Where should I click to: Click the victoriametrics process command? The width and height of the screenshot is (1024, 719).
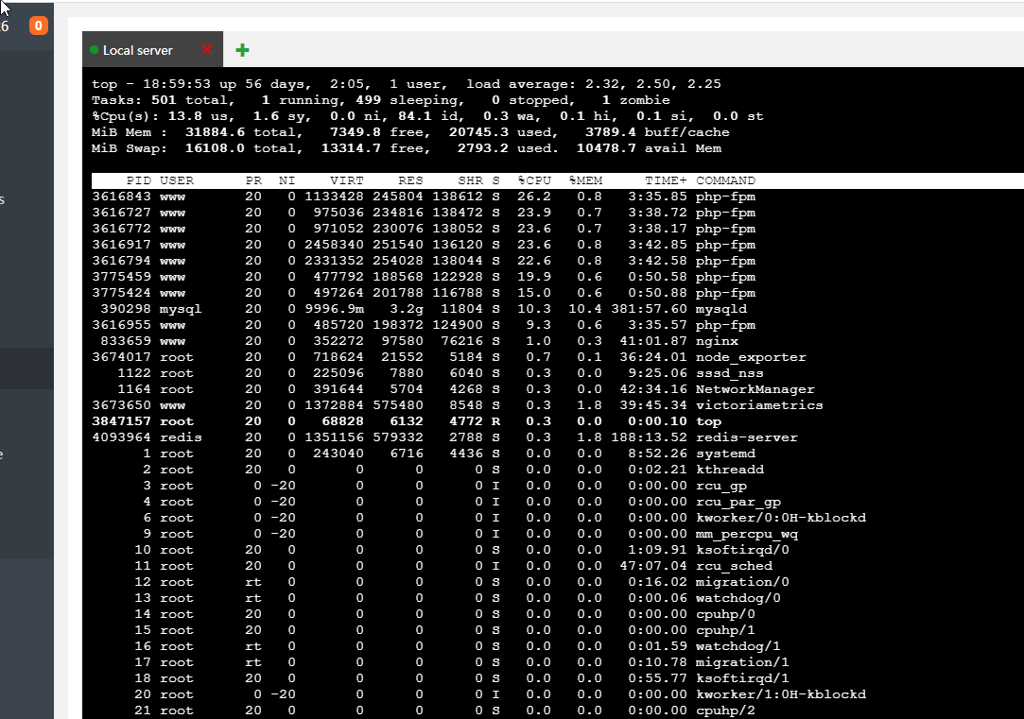click(x=759, y=405)
